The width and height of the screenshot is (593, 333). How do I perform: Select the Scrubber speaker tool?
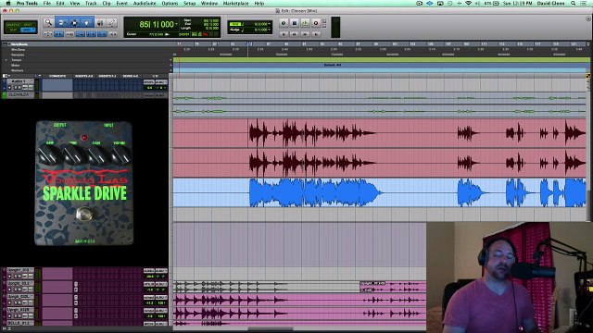tap(100, 23)
